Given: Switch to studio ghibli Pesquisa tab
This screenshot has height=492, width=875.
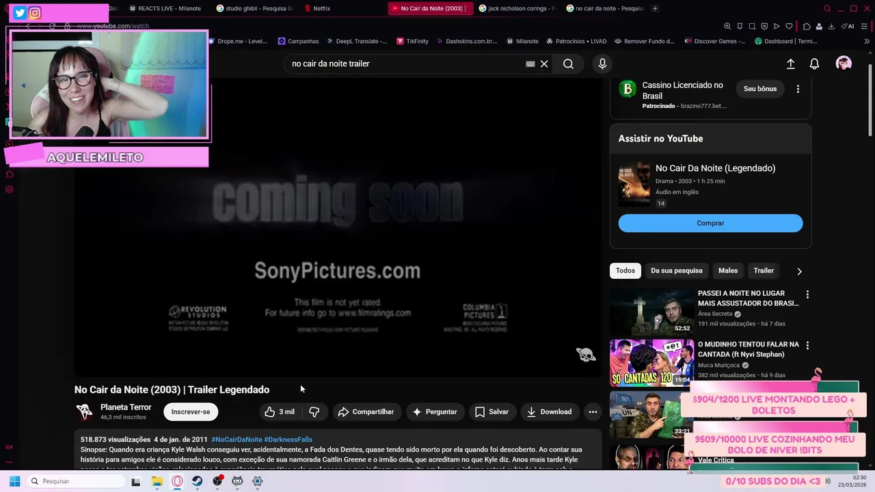Looking at the screenshot, I should 254,8.
